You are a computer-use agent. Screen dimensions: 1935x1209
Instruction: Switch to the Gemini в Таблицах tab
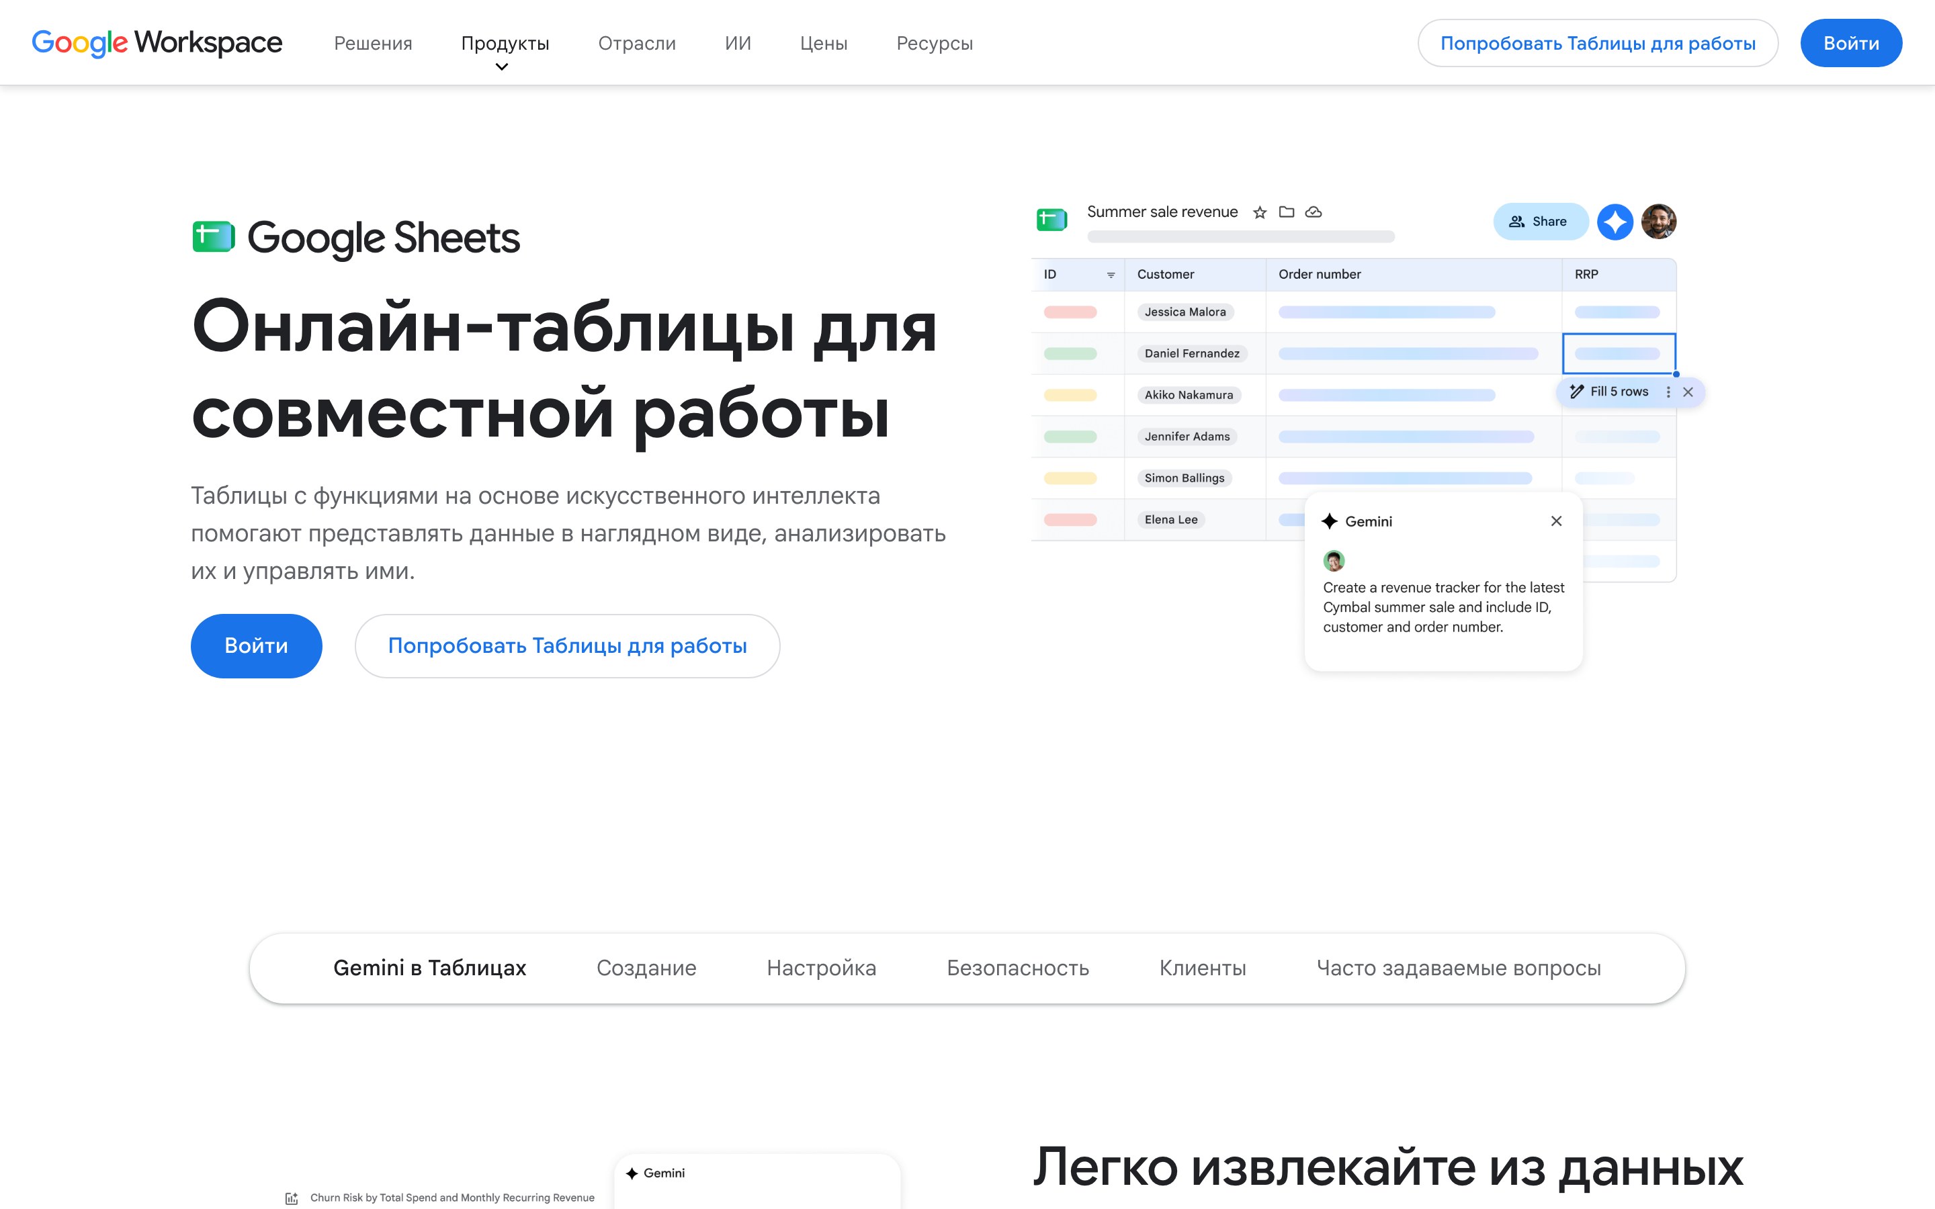tap(429, 967)
